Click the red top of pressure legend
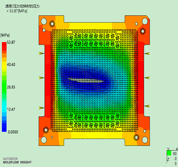 point(4,44)
